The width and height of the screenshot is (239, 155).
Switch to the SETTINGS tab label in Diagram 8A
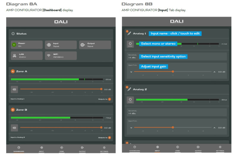click(104, 151)
